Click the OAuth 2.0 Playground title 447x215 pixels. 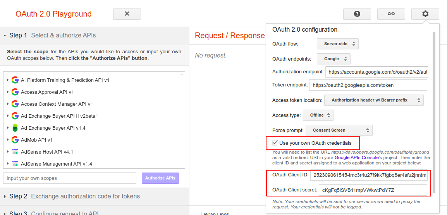click(x=53, y=14)
